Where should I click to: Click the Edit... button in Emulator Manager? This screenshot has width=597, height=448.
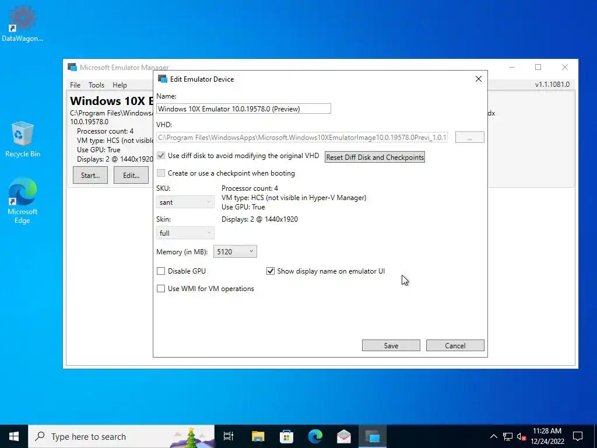click(x=131, y=175)
